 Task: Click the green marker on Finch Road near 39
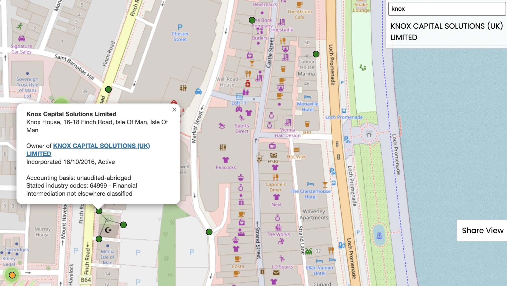pos(108,89)
